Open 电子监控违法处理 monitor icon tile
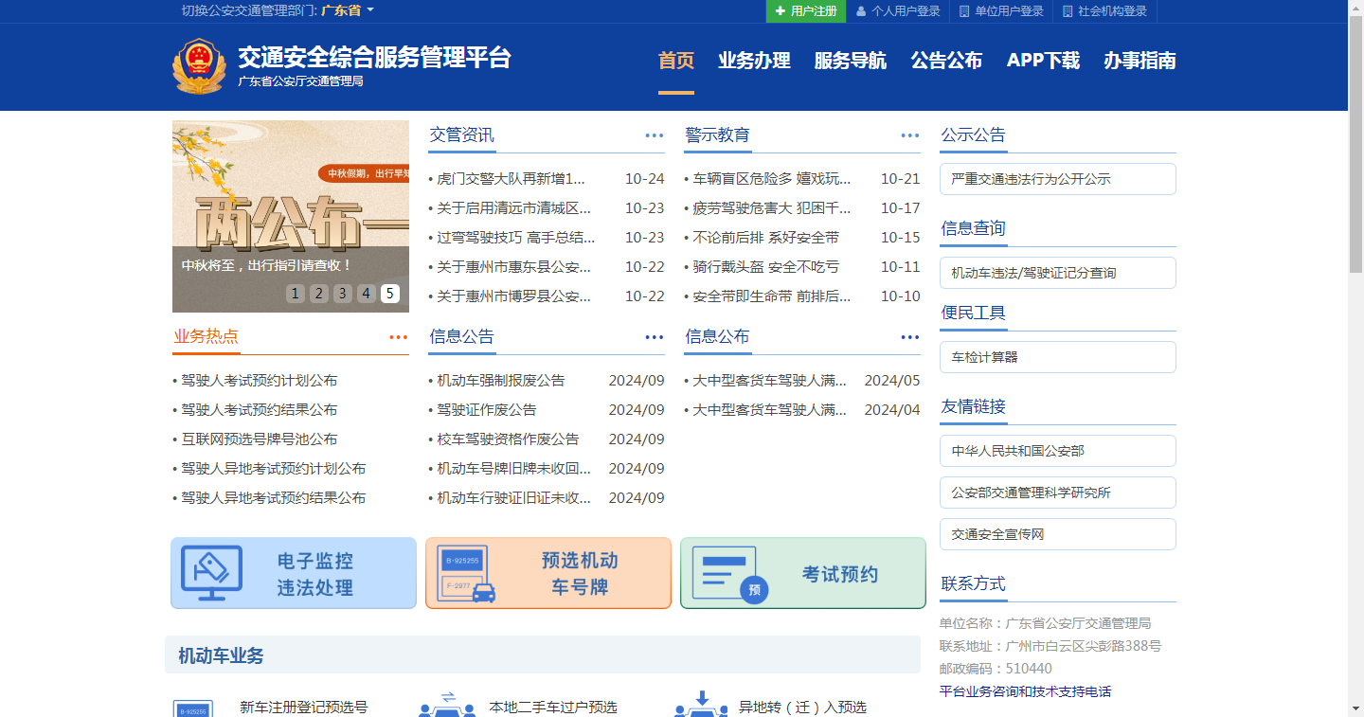1364x717 pixels. (294, 573)
